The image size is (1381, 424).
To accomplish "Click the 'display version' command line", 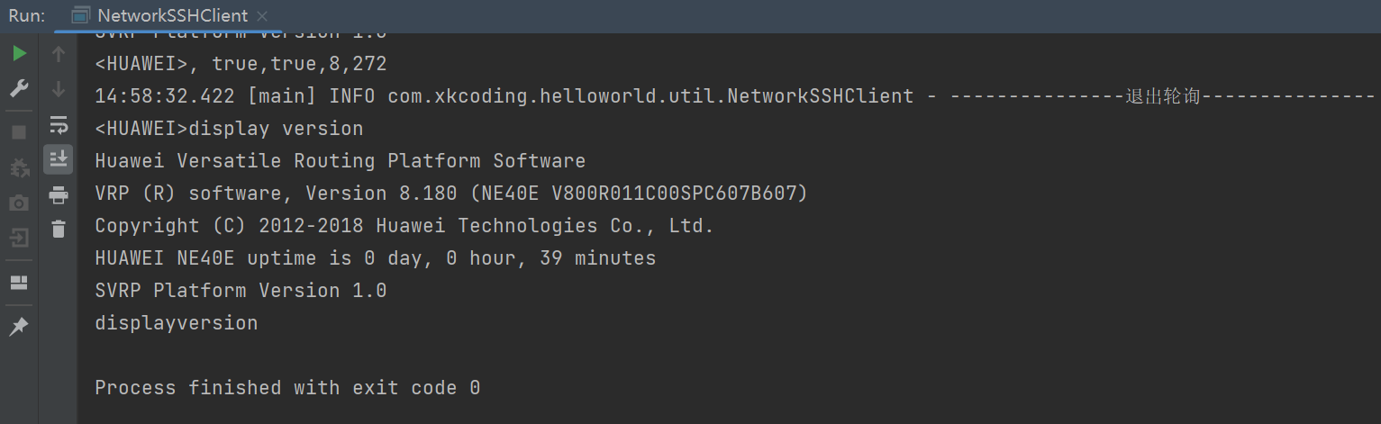I will (x=229, y=129).
